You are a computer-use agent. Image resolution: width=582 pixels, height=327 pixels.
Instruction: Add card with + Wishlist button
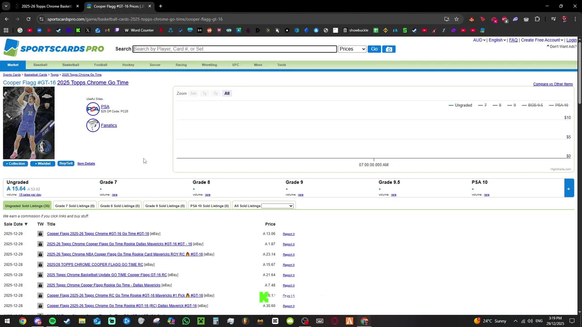coord(43,163)
